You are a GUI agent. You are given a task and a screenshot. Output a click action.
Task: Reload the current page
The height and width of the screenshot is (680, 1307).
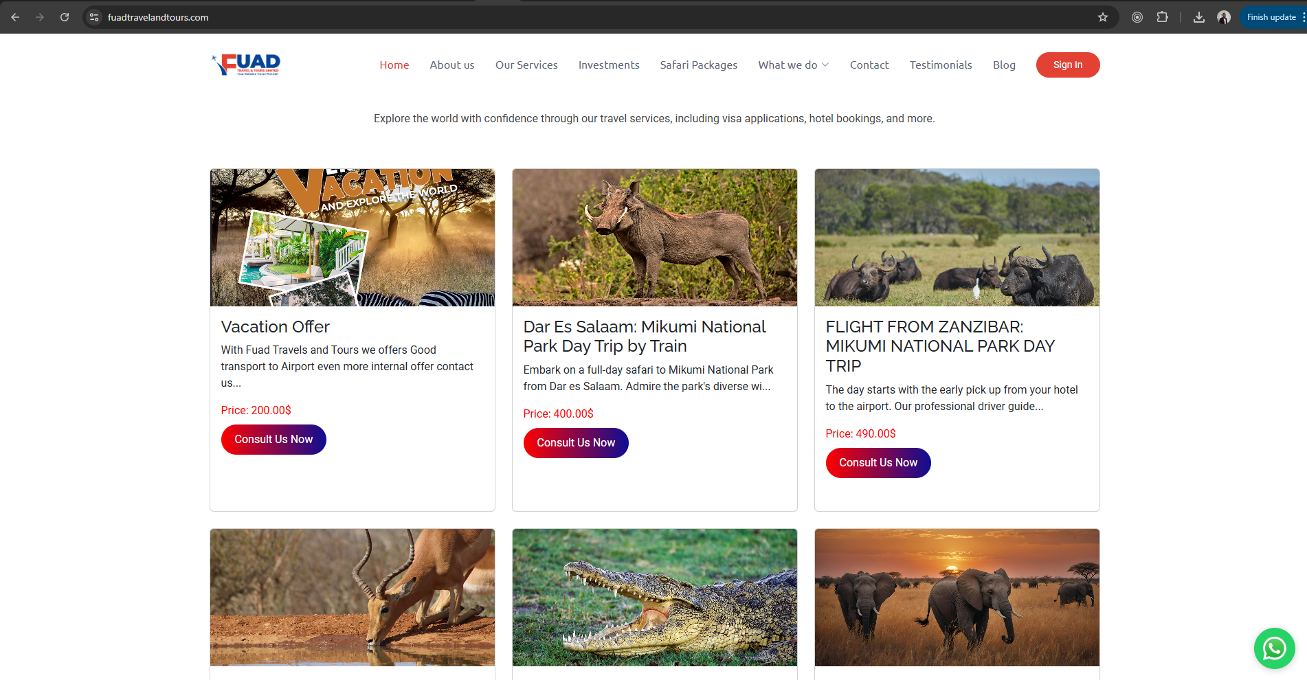point(64,16)
